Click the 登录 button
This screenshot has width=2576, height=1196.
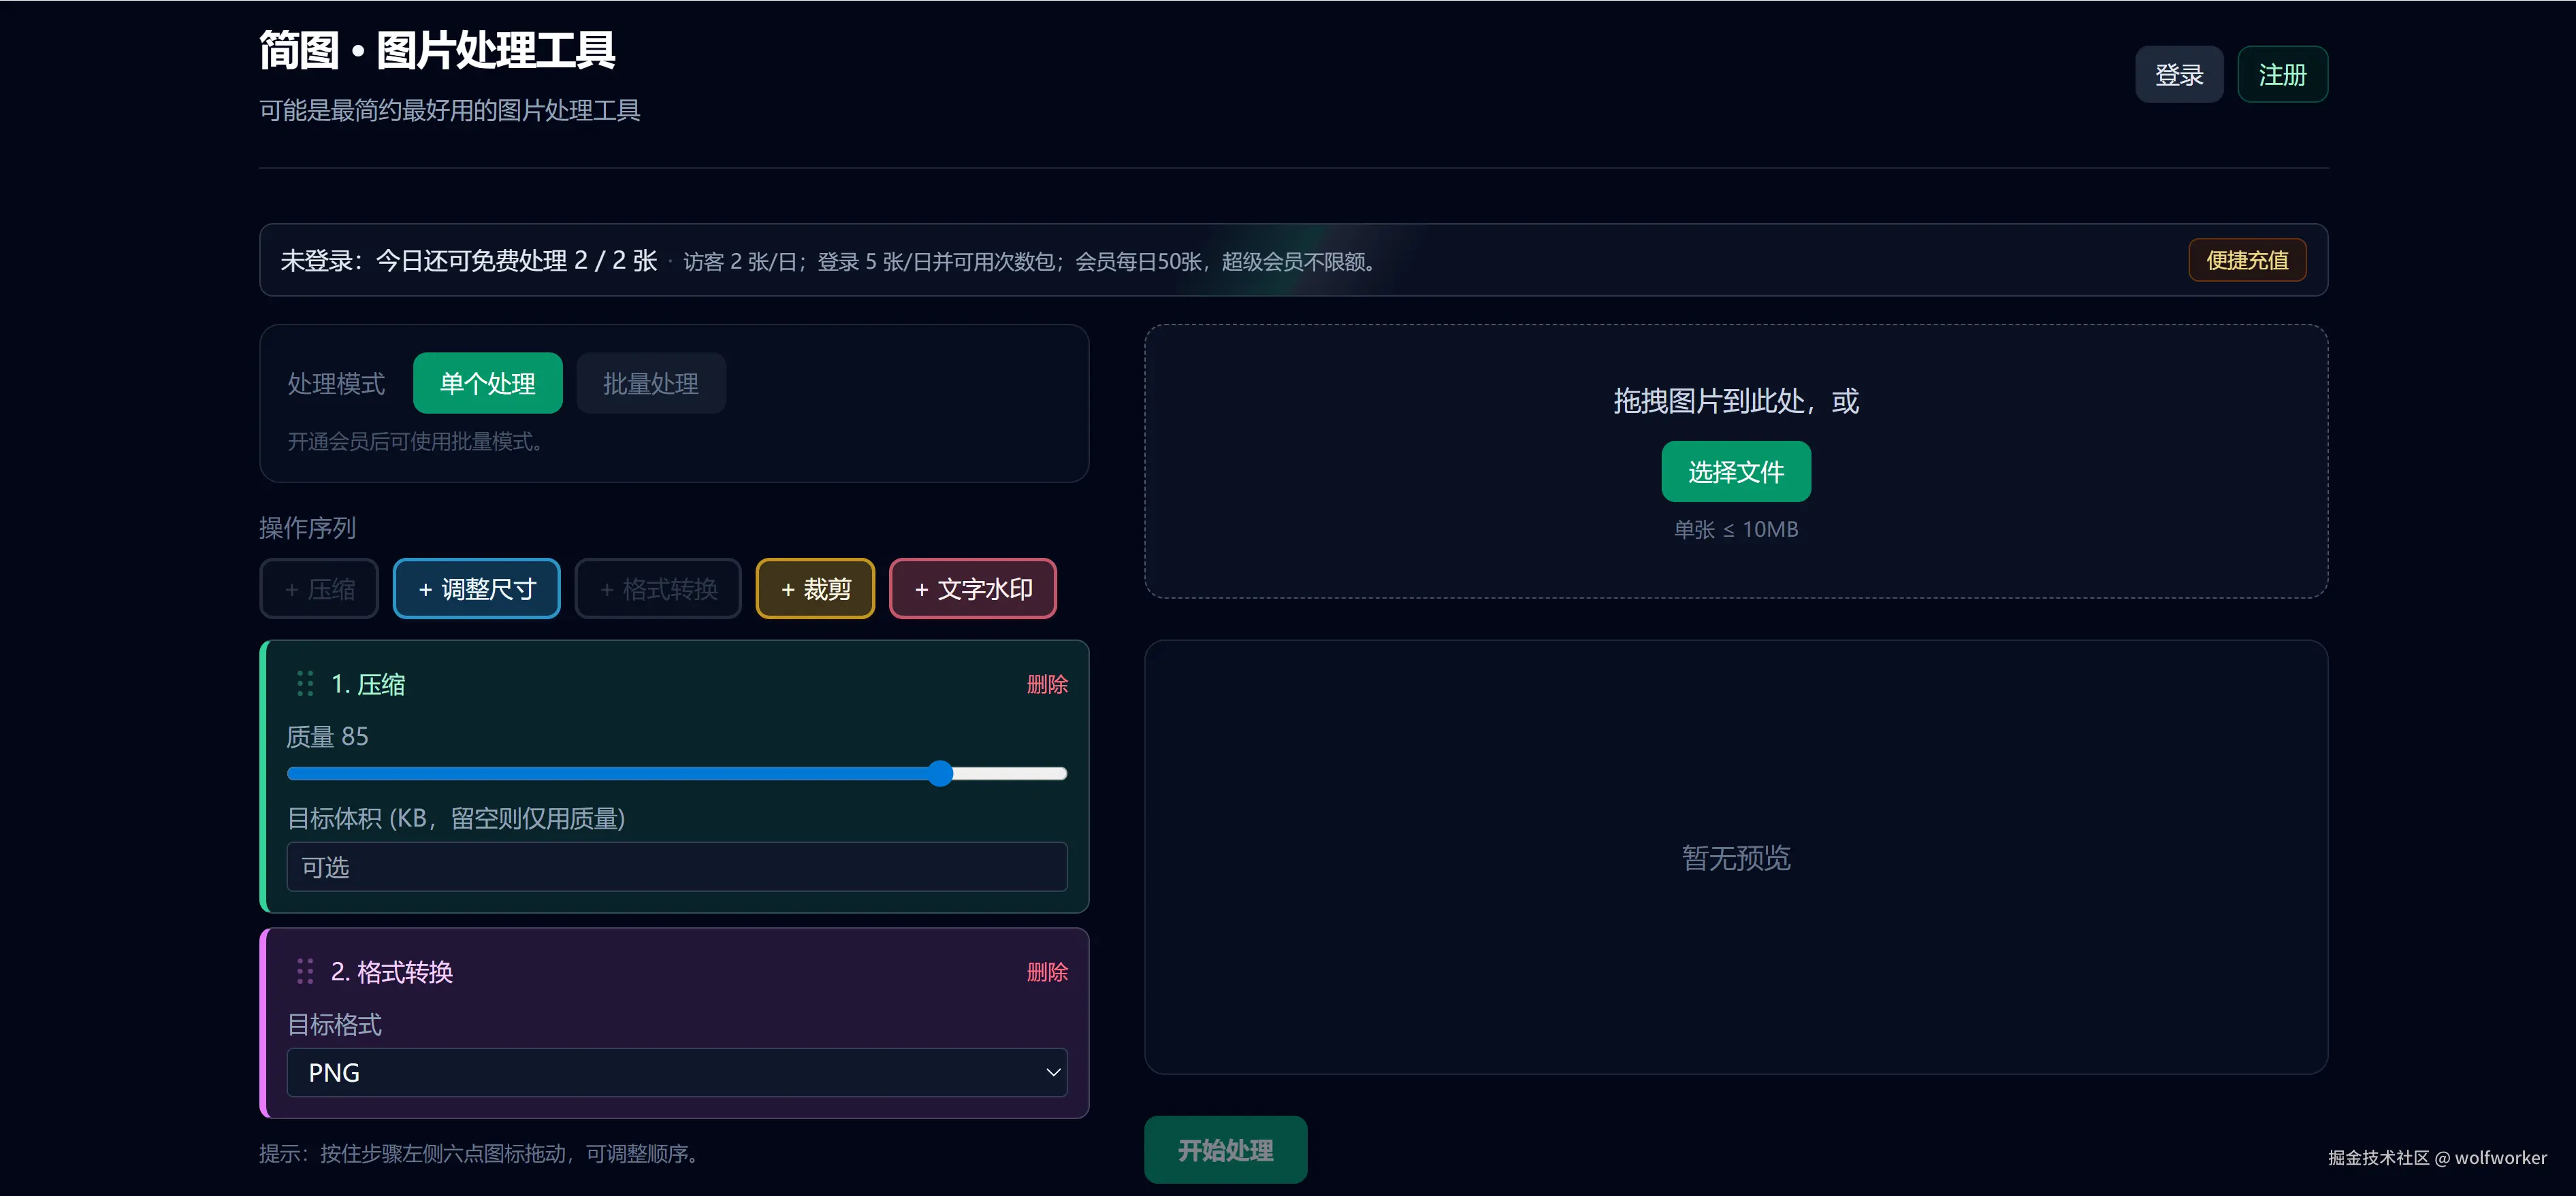pos(2179,74)
